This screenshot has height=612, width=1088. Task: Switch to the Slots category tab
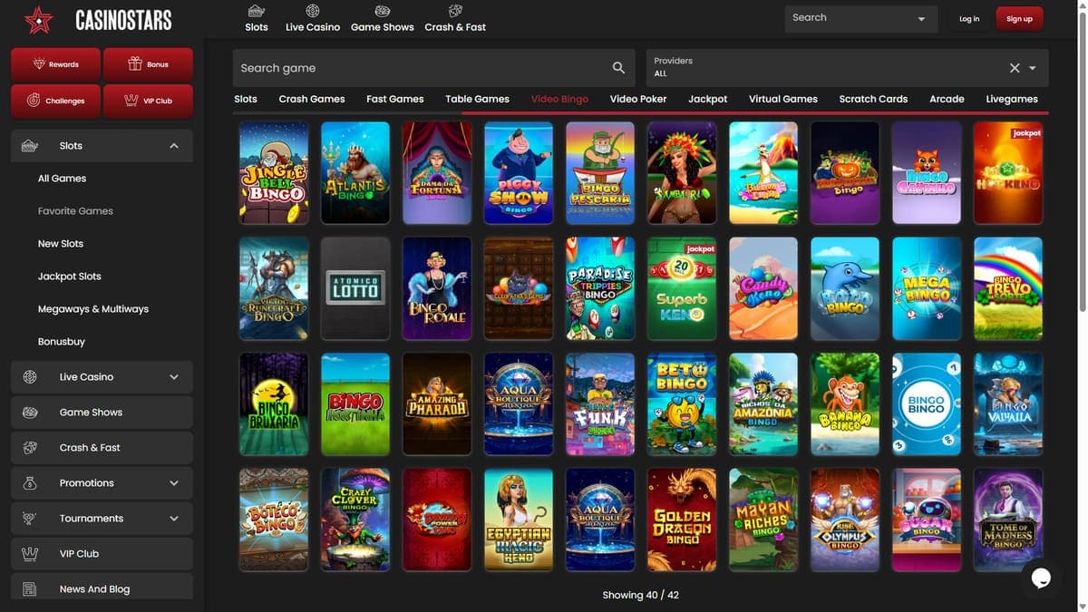click(246, 99)
